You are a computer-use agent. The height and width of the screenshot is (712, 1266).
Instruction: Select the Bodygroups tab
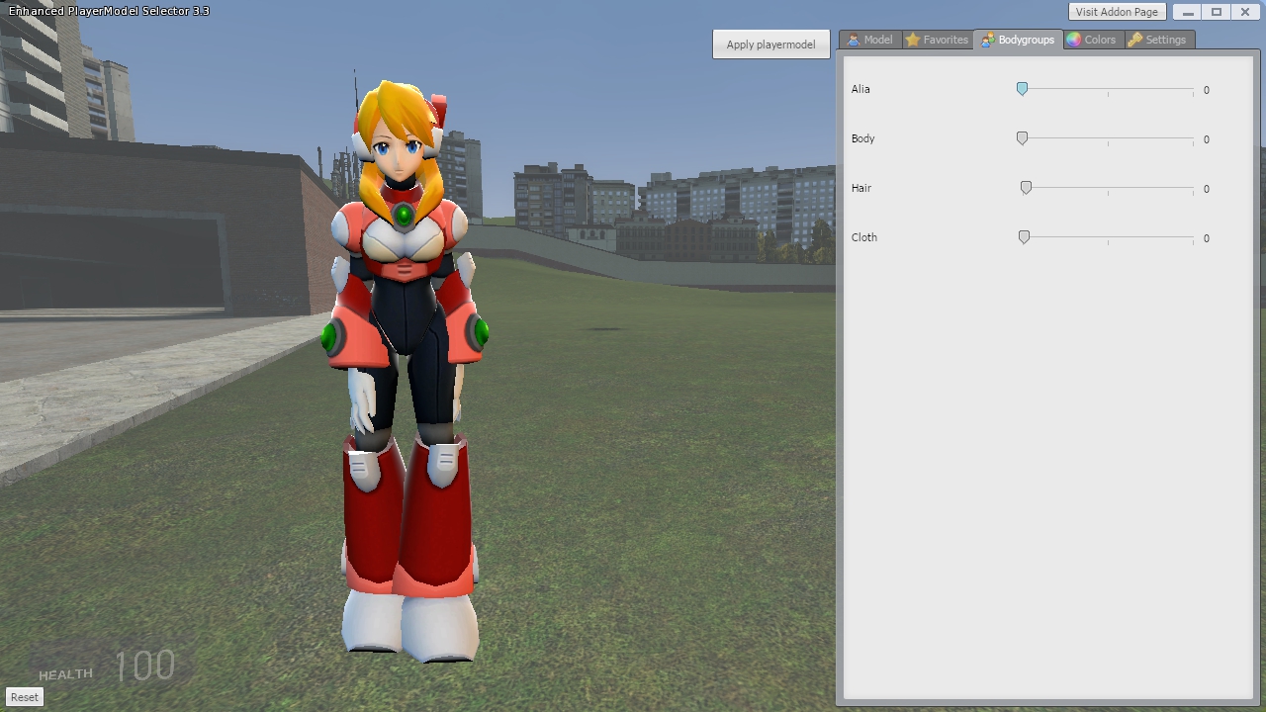click(1018, 40)
